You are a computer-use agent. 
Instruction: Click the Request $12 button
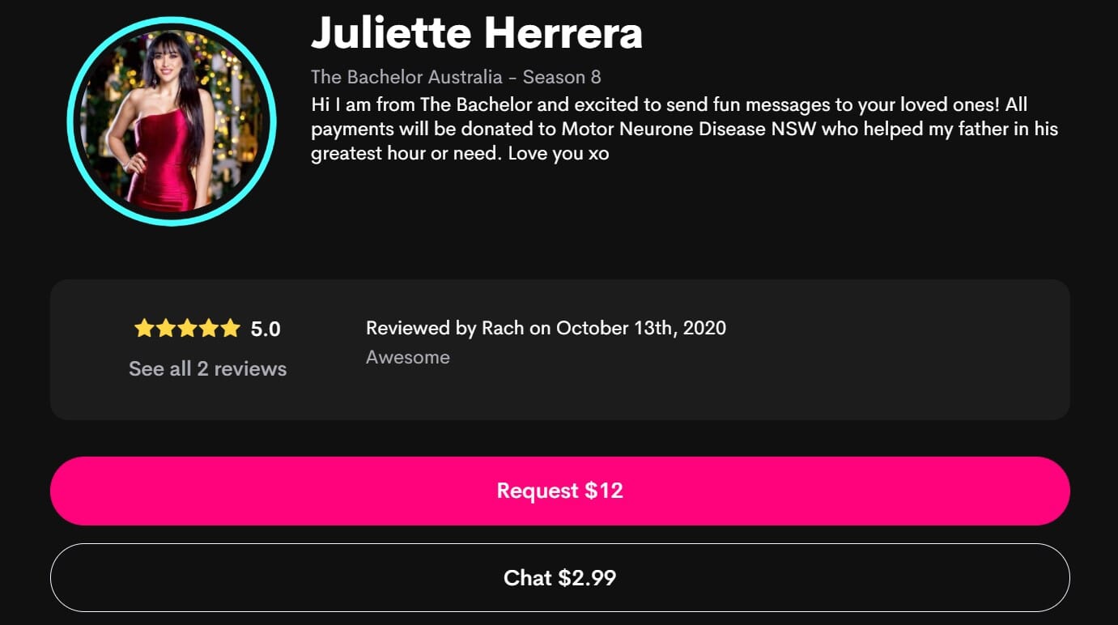click(x=559, y=491)
